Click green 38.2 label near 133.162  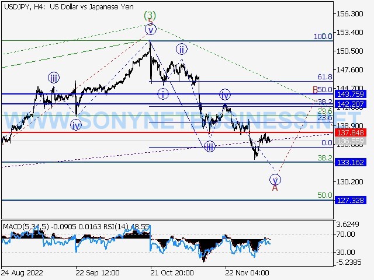[x=325, y=157]
